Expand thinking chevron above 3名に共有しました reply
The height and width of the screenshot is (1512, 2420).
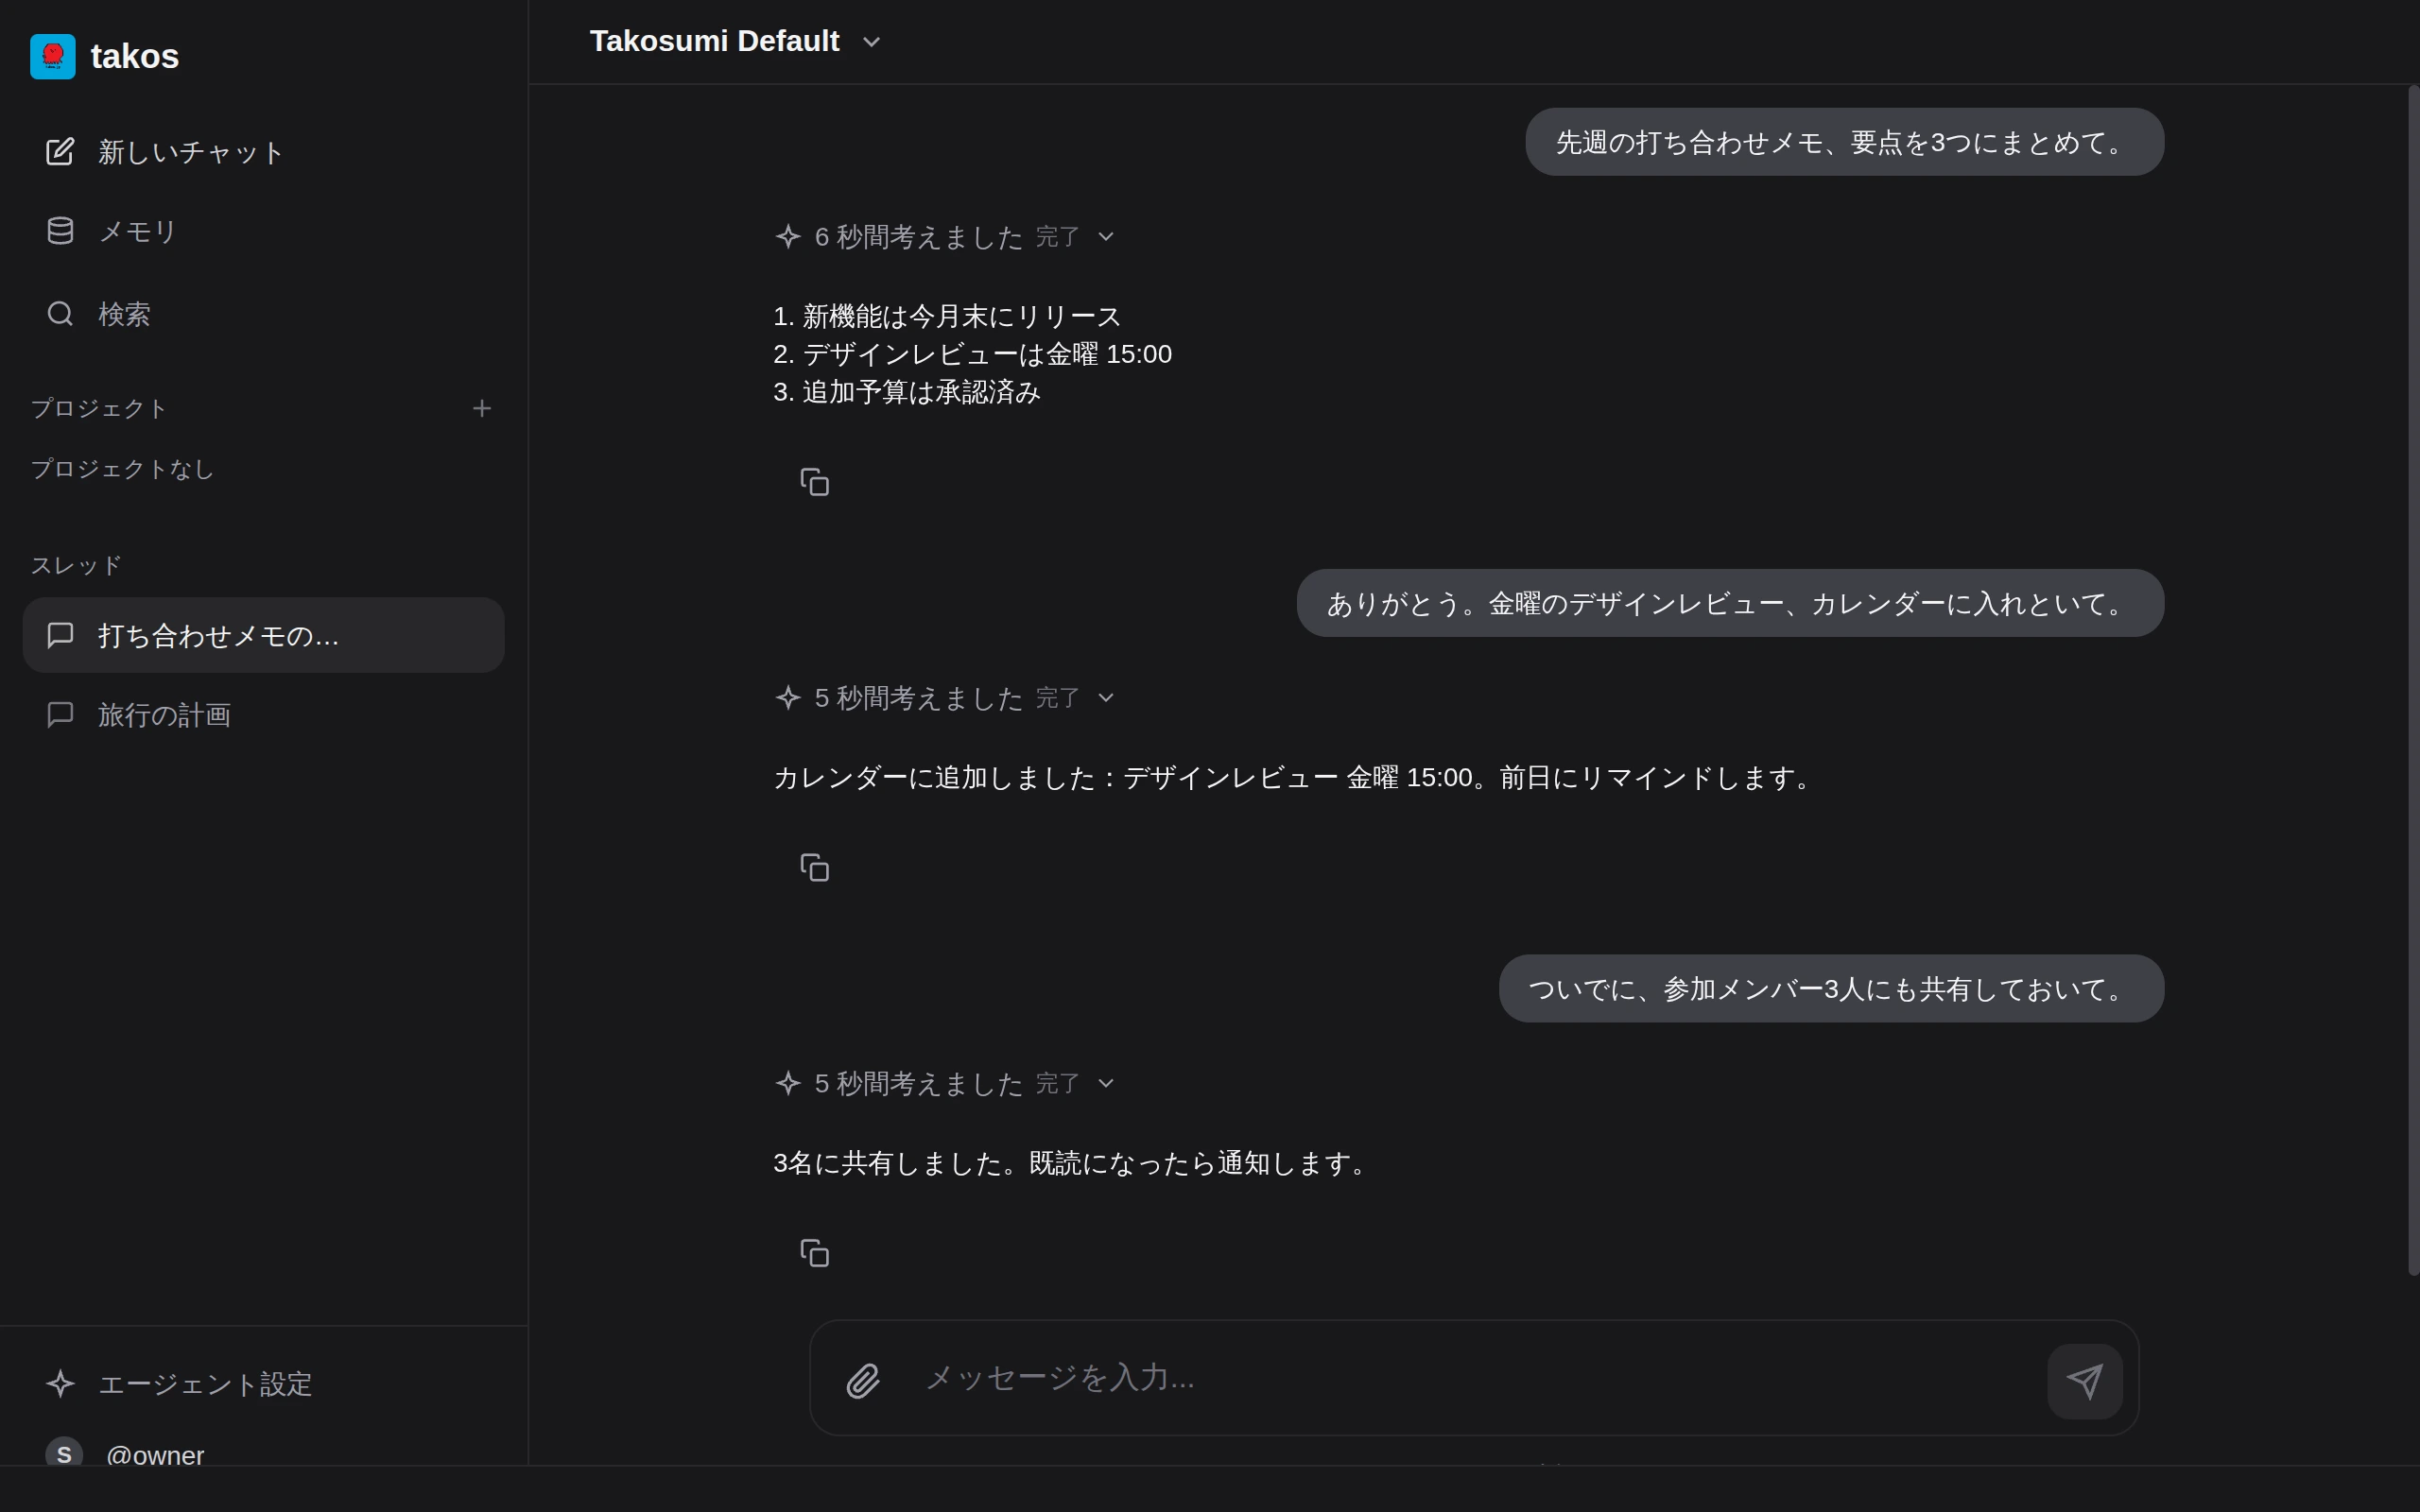1106,1084
